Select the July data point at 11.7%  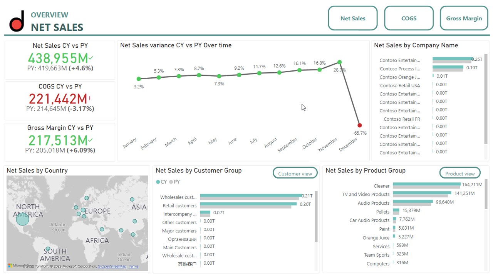[x=259, y=73]
